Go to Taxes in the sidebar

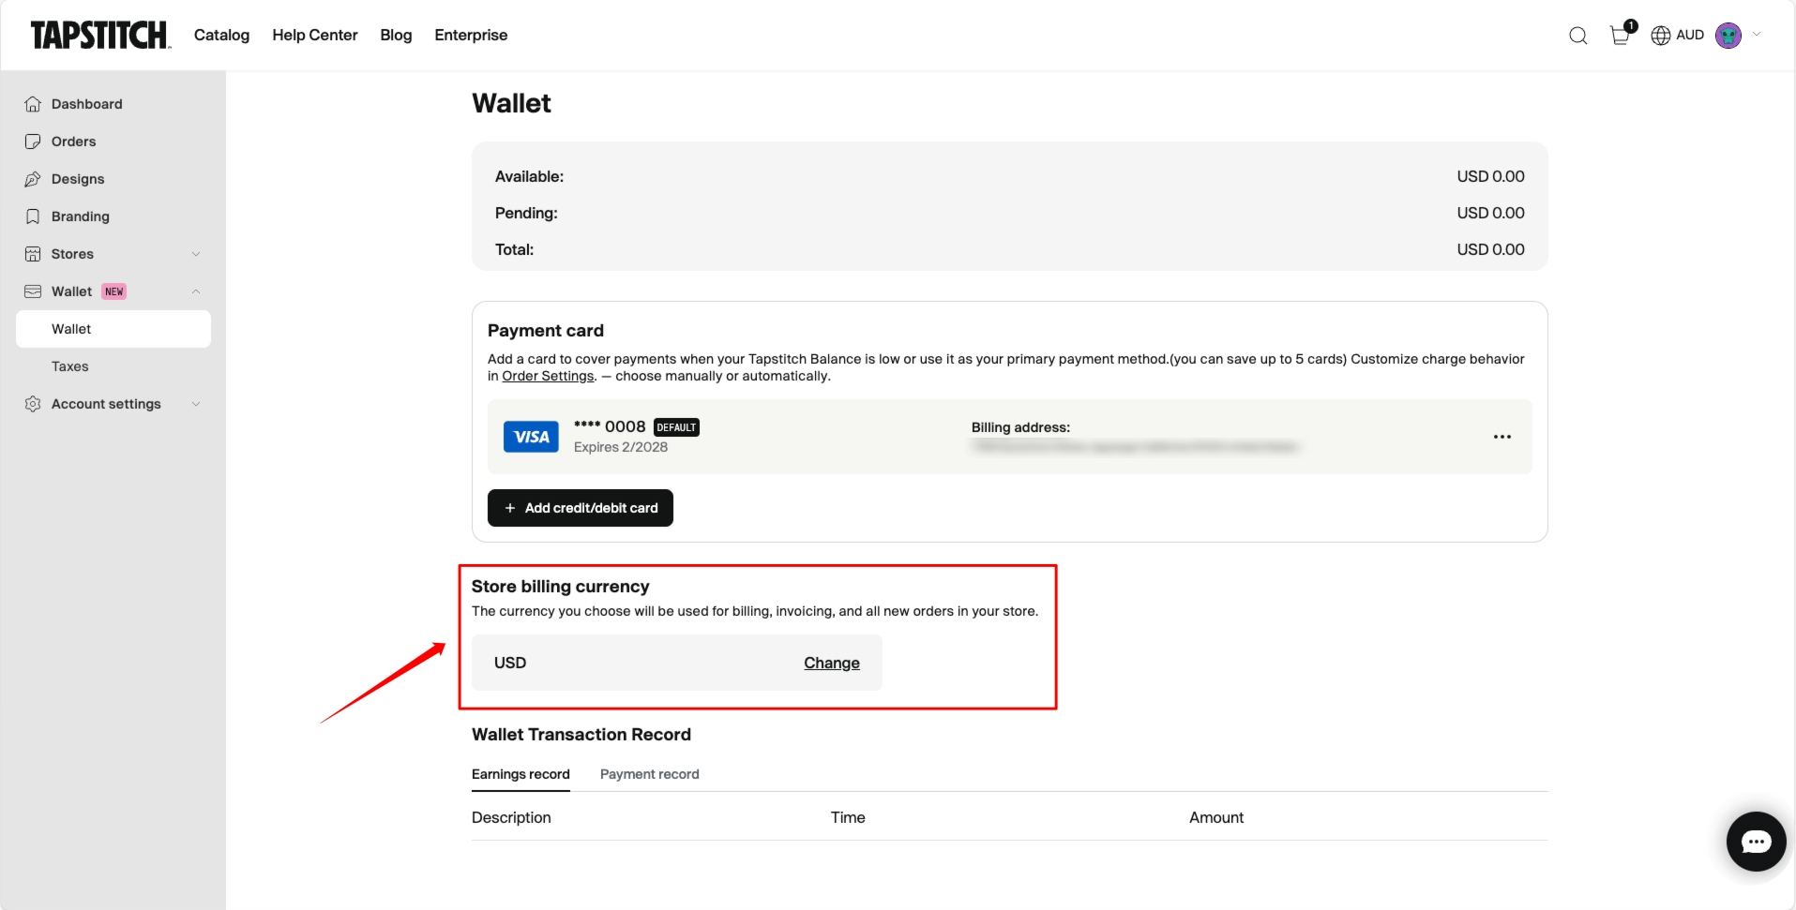(x=70, y=366)
